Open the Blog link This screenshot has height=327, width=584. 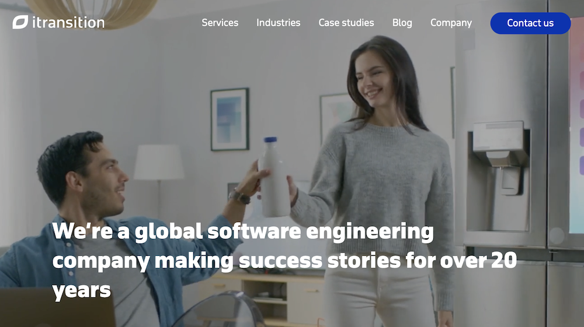[402, 23]
